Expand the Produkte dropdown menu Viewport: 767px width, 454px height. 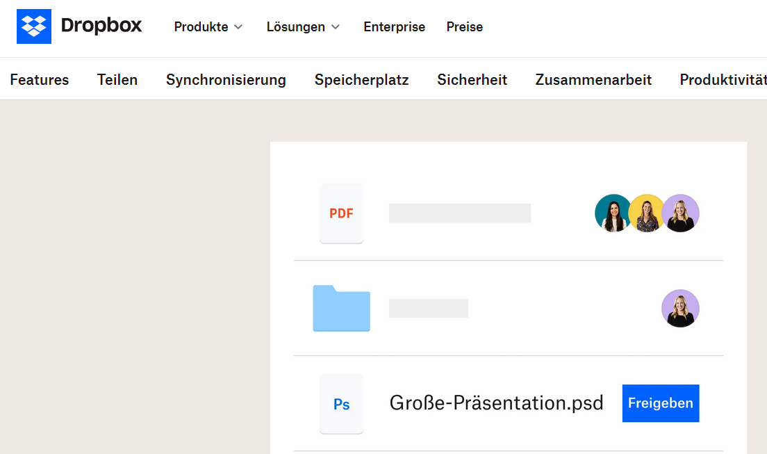pos(208,27)
